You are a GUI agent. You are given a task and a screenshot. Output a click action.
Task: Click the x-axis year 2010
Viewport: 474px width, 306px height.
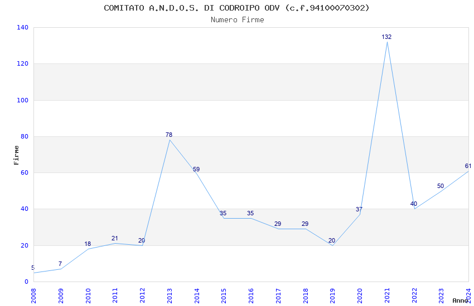pos(88,295)
